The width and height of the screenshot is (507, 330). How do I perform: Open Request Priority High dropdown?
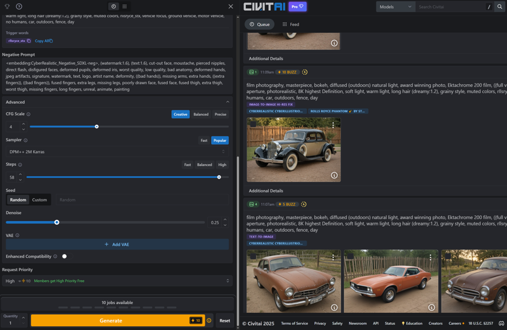click(117, 281)
